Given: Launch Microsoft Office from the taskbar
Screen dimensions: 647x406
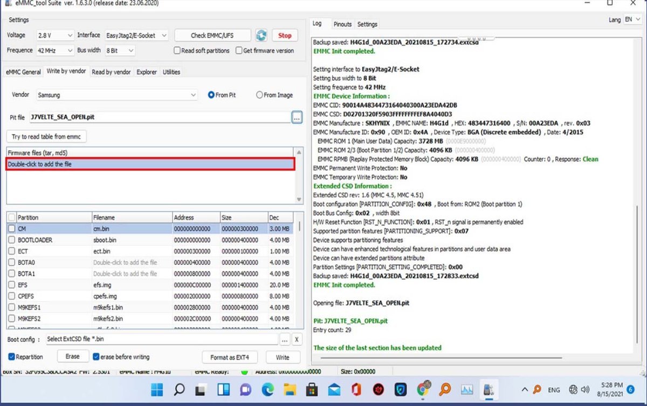Looking at the screenshot, I should 356,389.
